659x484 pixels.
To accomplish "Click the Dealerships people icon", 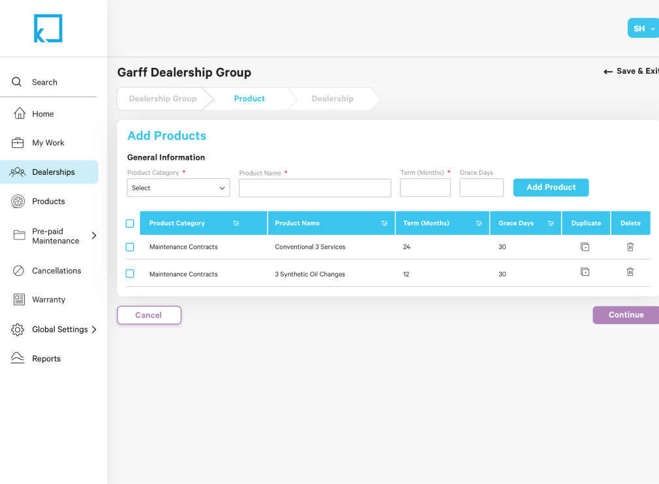I will coord(18,172).
